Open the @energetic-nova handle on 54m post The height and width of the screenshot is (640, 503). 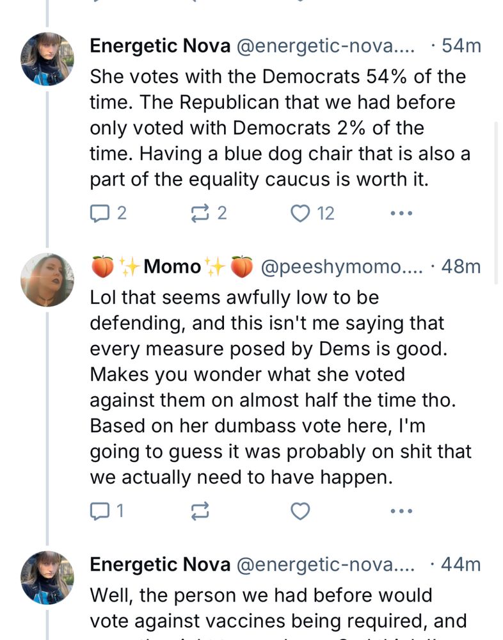coord(326,46)
